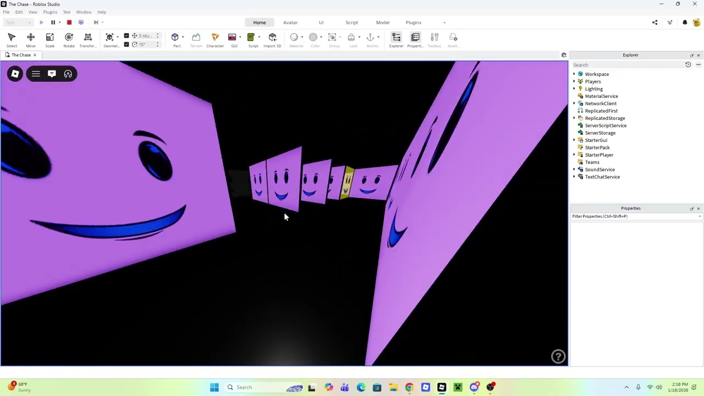The image size is (704, 396).
Task: Activate the Move tool
Action: (x=31, y=40)
